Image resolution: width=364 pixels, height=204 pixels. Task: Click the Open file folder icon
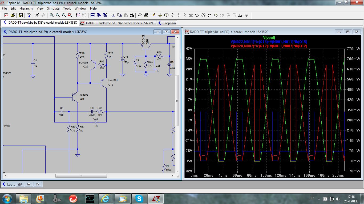pyautogui.click(x=13, y=15)
